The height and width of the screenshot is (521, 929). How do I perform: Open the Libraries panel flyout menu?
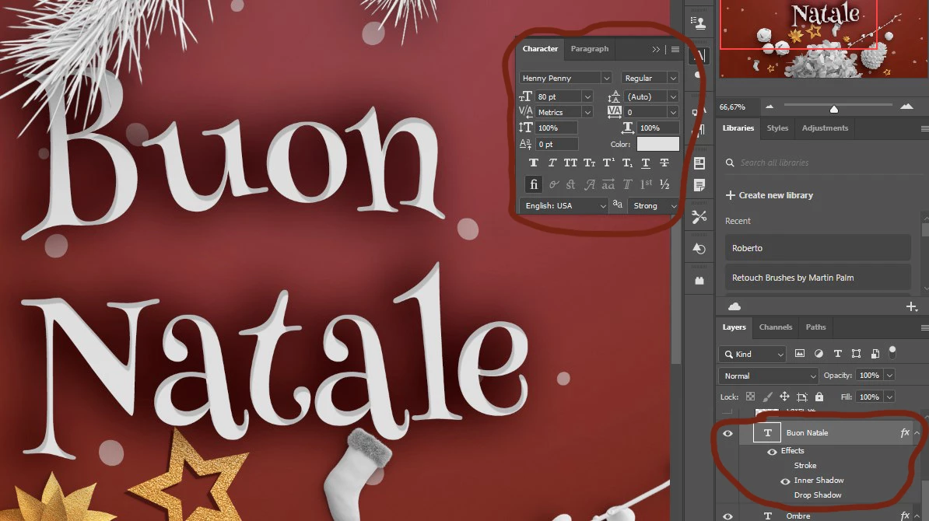(x=924, y=128)
